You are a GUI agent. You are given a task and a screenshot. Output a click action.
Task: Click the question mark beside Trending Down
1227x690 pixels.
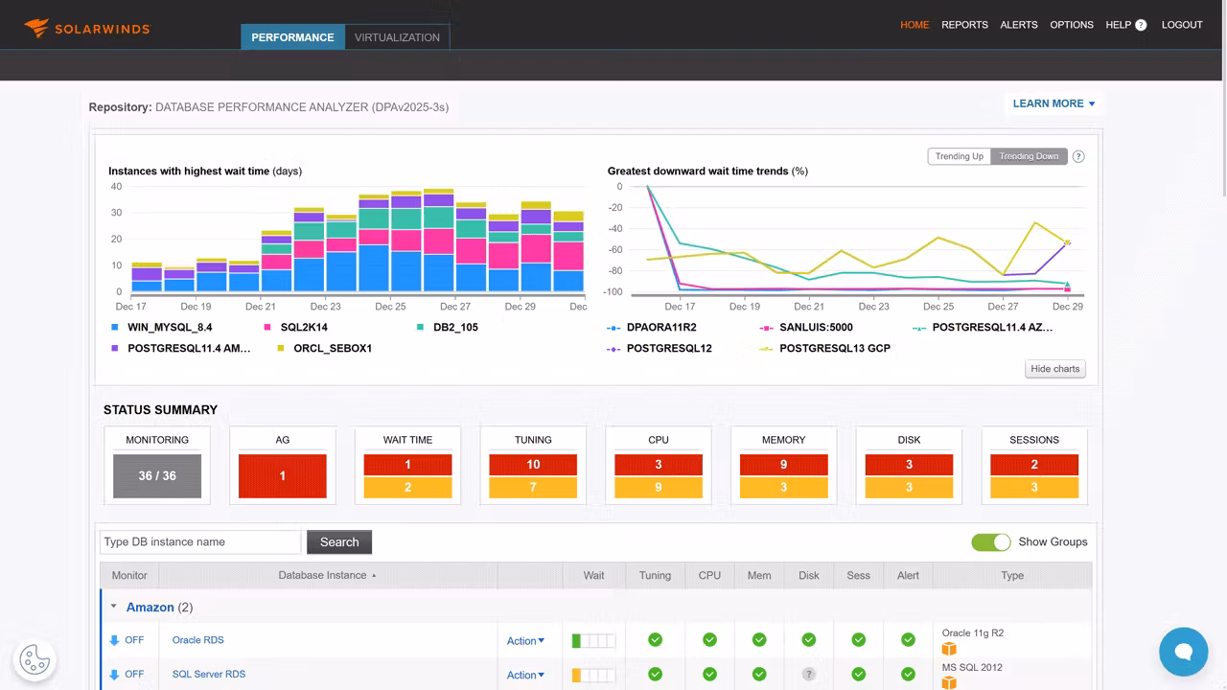tap(1078, 155)
